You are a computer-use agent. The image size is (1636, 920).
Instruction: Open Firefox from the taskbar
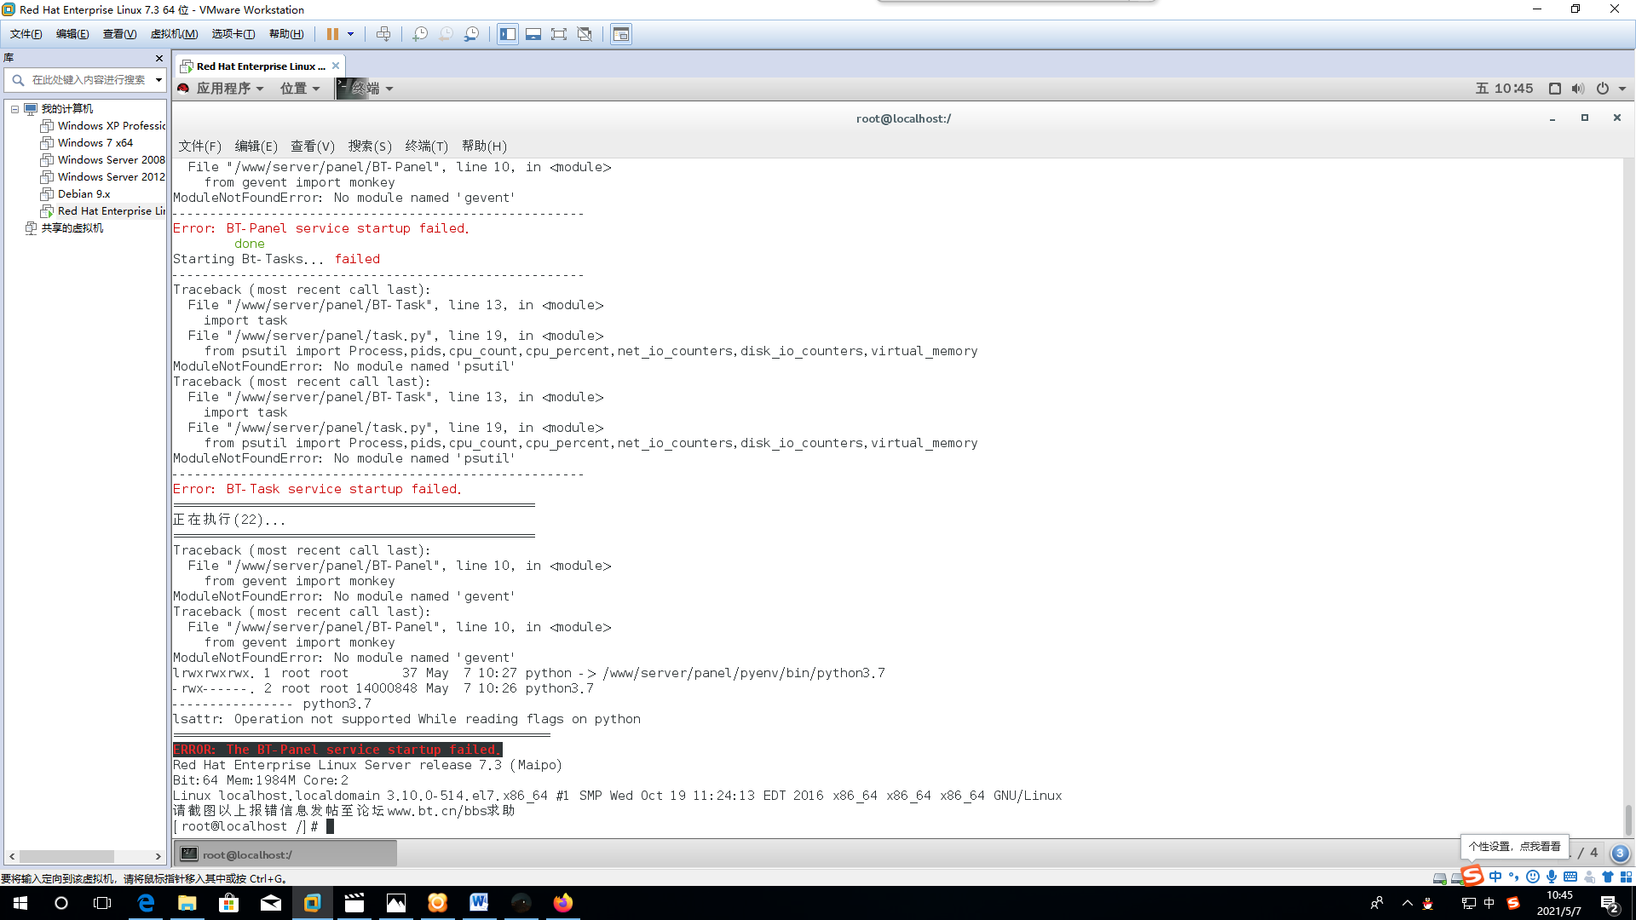(562, 903)
